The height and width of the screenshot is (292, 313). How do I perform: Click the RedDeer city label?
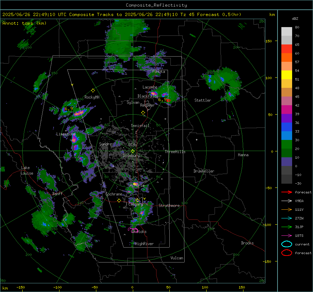[x=147, y=105]
